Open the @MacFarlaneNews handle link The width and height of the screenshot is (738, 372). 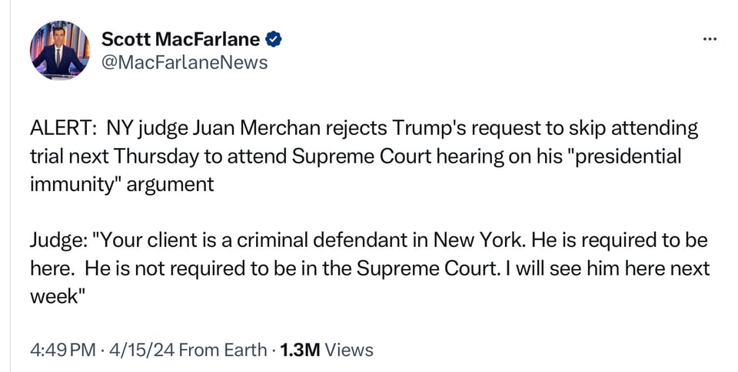tap(184, 63)
